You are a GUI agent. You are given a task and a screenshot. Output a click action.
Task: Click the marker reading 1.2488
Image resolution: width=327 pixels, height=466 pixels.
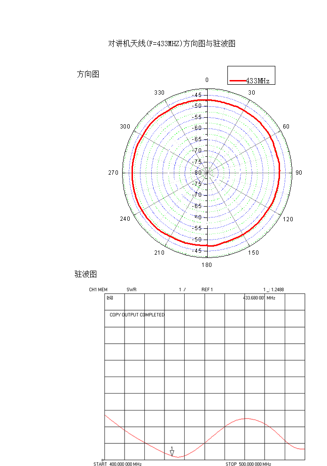tap(273, 289)
